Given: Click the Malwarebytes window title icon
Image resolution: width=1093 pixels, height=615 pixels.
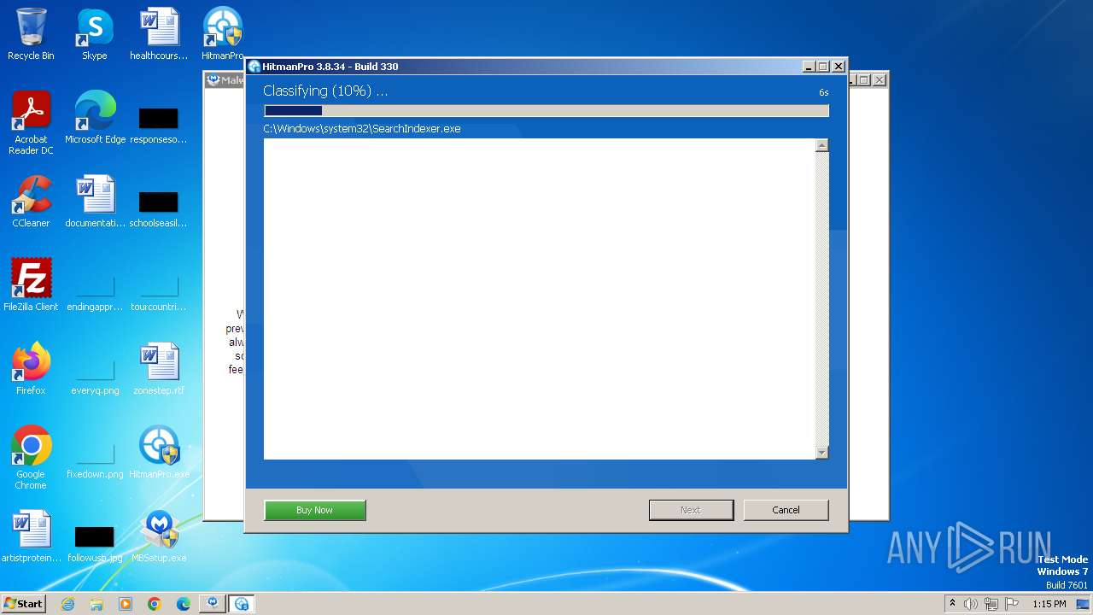Looking at the screenshot, I should click(213, 80).
